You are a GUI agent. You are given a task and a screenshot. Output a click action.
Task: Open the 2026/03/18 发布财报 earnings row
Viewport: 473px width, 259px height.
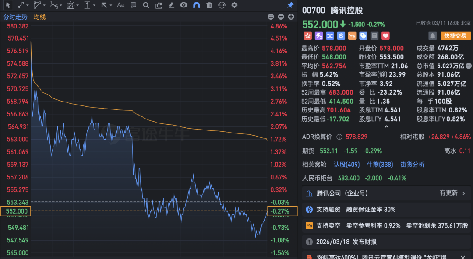click(x=386, y=242)
